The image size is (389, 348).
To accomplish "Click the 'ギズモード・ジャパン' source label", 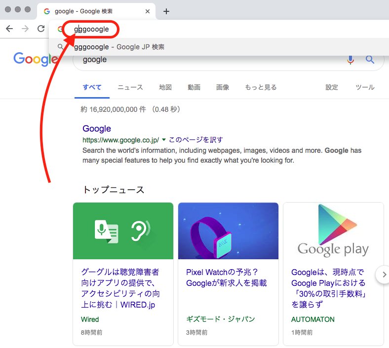I will click(x=220, y=319).
